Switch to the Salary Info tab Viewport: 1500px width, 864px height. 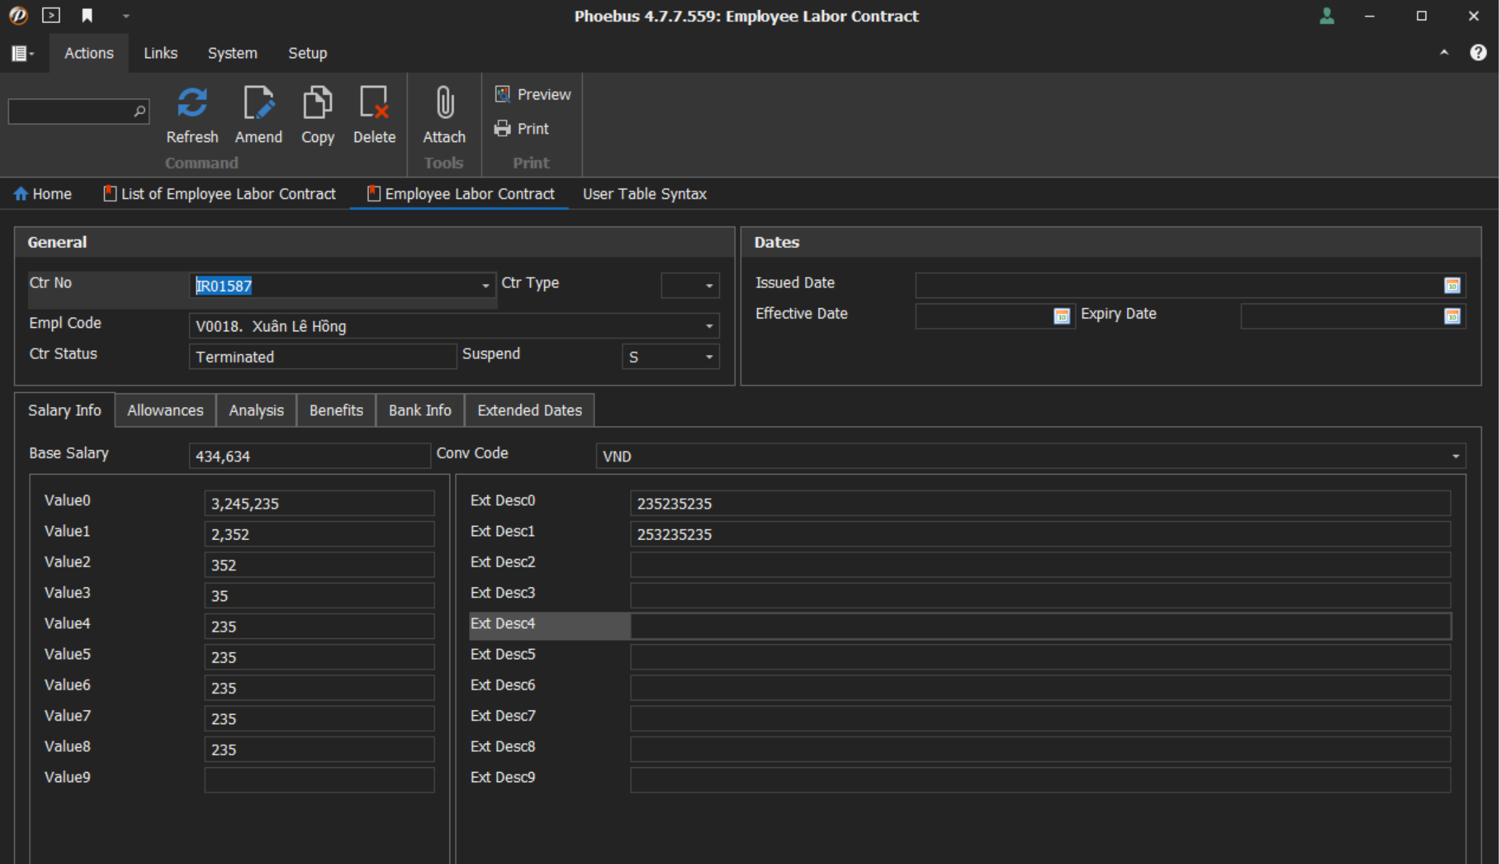click(64, 410)
